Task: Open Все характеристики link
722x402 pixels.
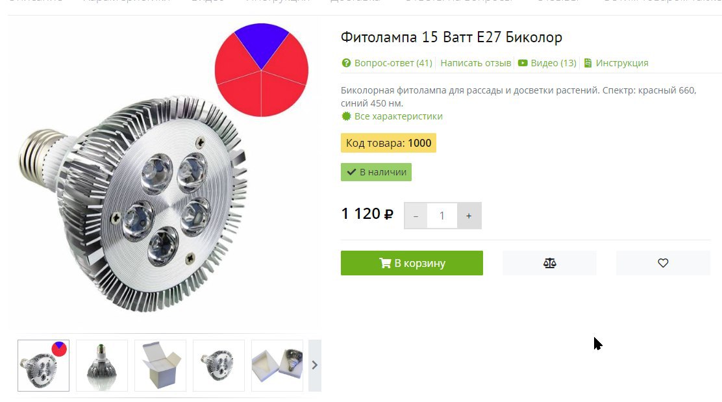Action: tap(398, 116)
